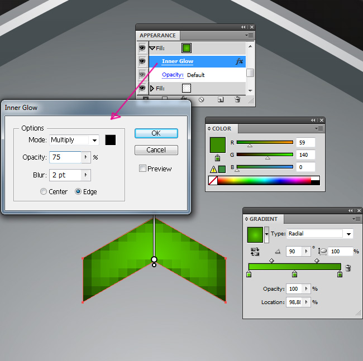Screen dimensions: 363x361
Task: Click the G value field showing 140
Action: [x=305, y=155]
